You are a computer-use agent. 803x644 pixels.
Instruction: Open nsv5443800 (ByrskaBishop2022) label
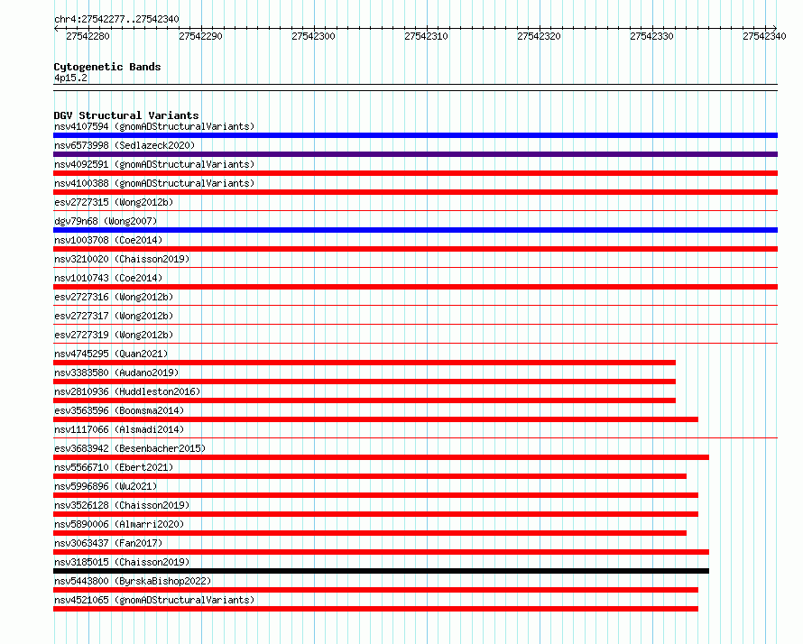coord(133,581)
